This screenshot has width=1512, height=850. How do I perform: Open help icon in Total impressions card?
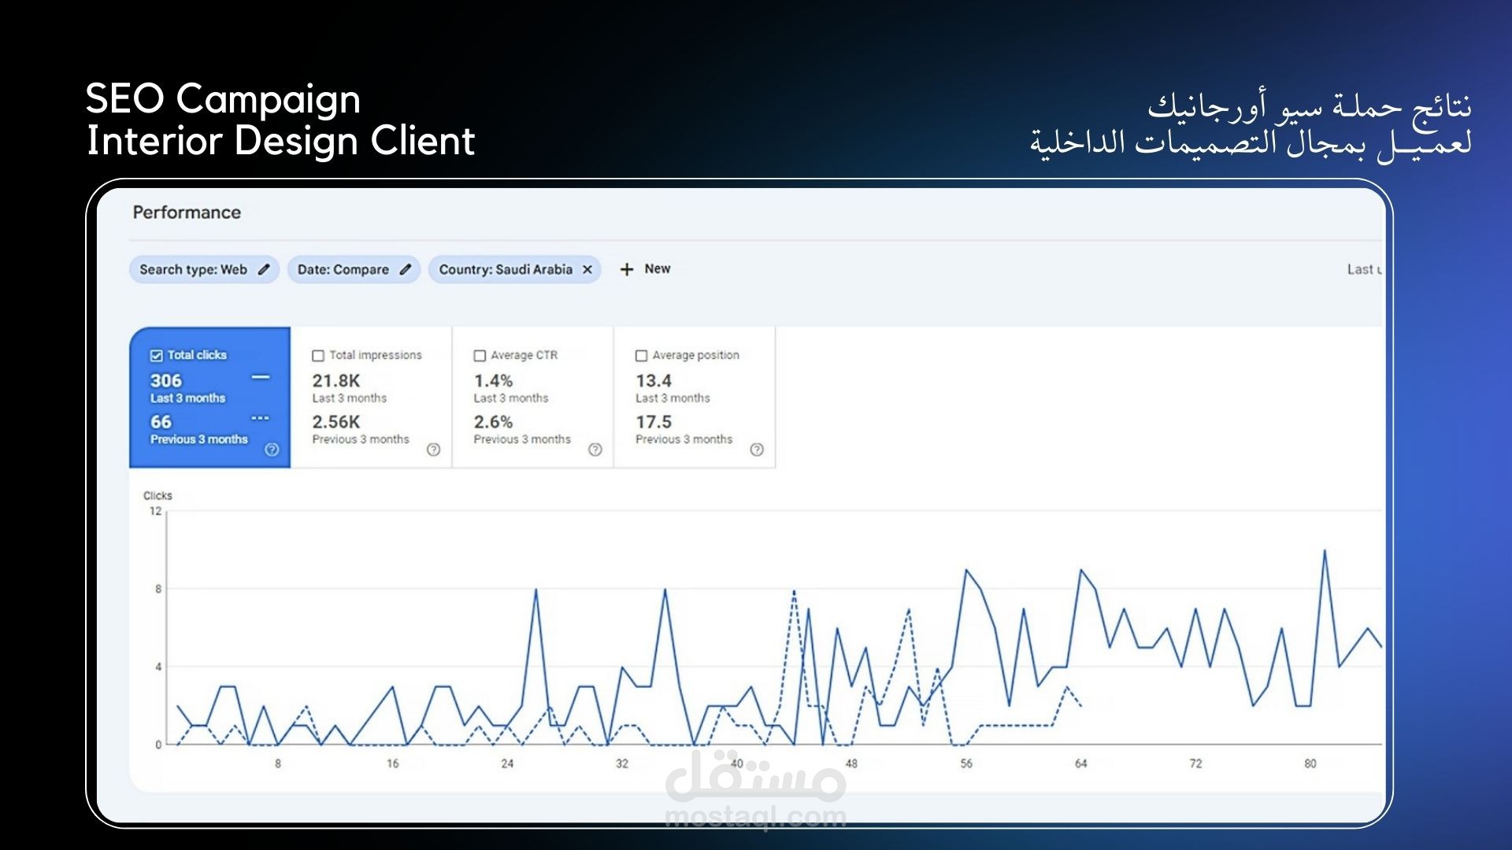(x=433, y=449)
